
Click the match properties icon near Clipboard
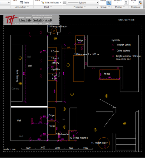pyautogui.click(x=140, y=3)
